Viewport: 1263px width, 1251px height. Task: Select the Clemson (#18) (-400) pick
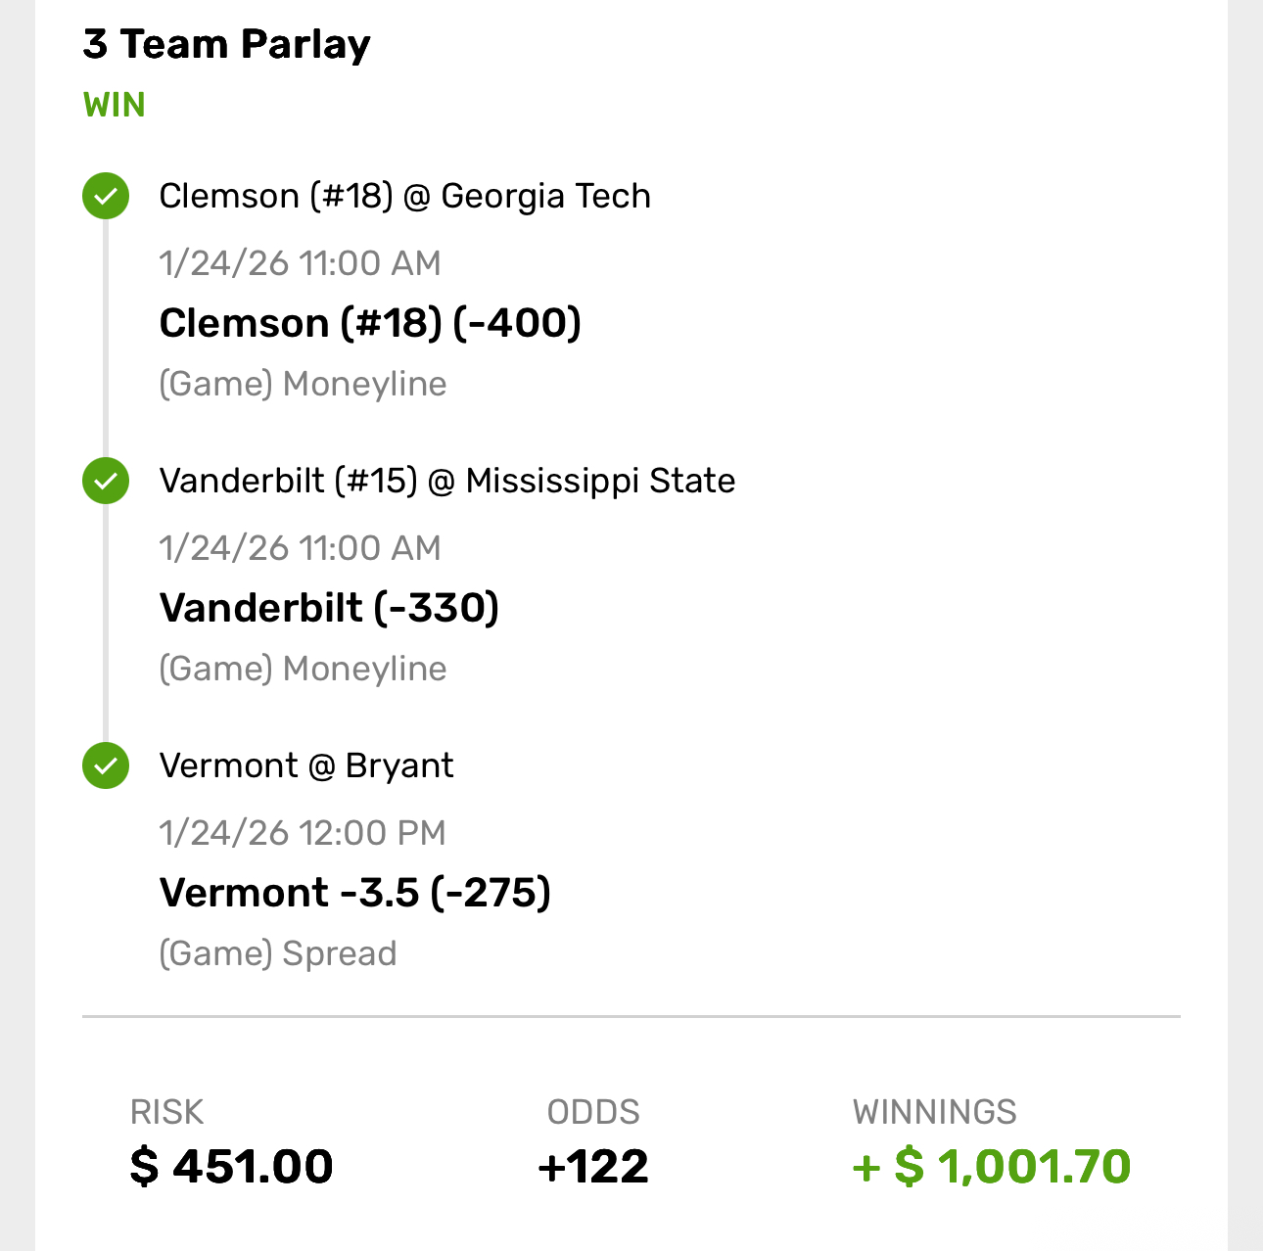pyautogui.click(x=370, y=323)
